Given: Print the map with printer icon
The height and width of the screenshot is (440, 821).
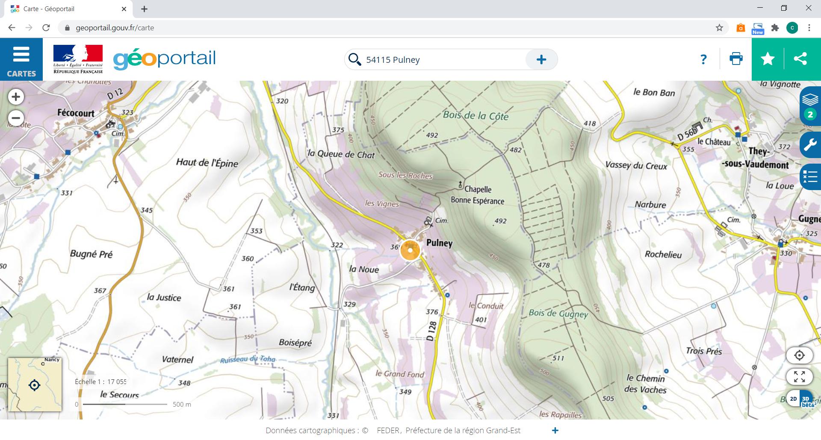Looking at the screenshot, I should point(736,59).
